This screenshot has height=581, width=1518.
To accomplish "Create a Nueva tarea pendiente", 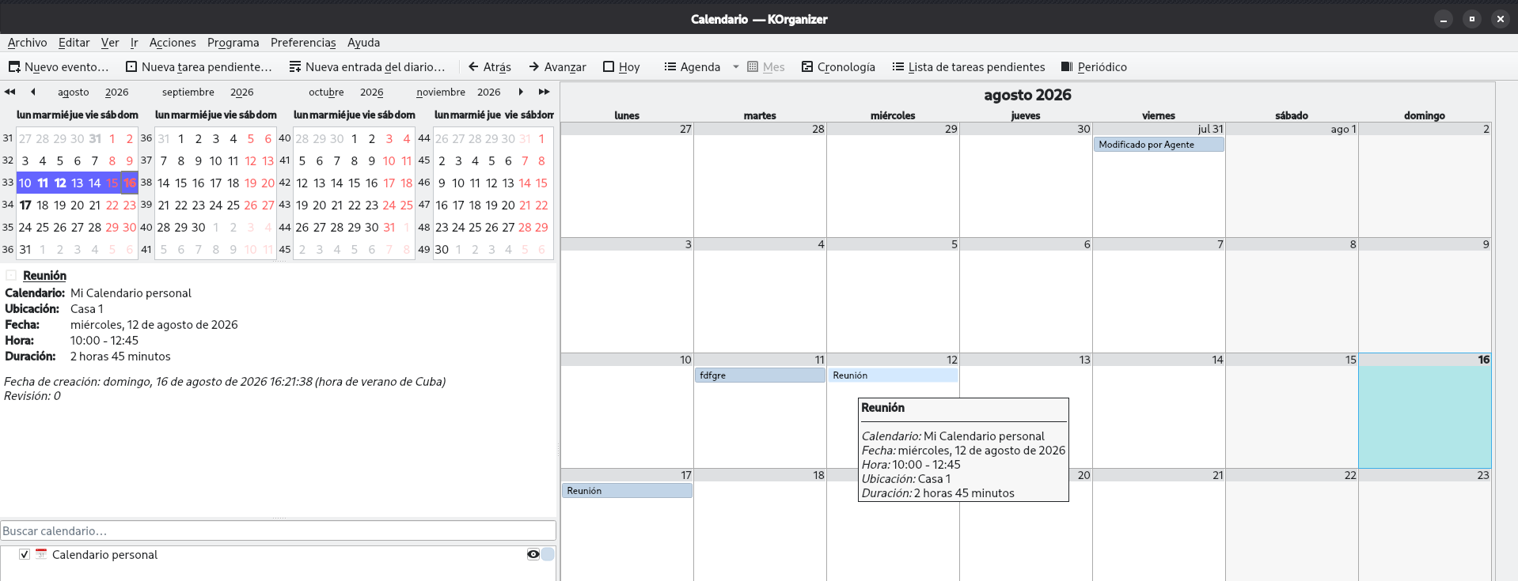I will [x=199, y=67].
